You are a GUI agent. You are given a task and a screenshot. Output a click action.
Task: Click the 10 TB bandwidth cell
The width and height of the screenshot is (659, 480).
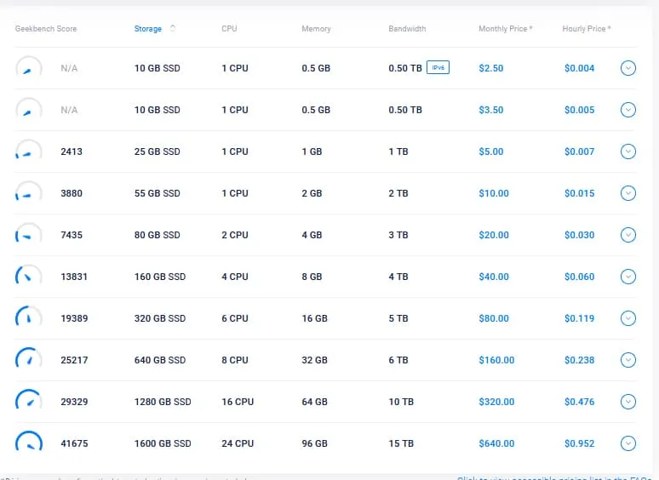[x=401, y=402]
